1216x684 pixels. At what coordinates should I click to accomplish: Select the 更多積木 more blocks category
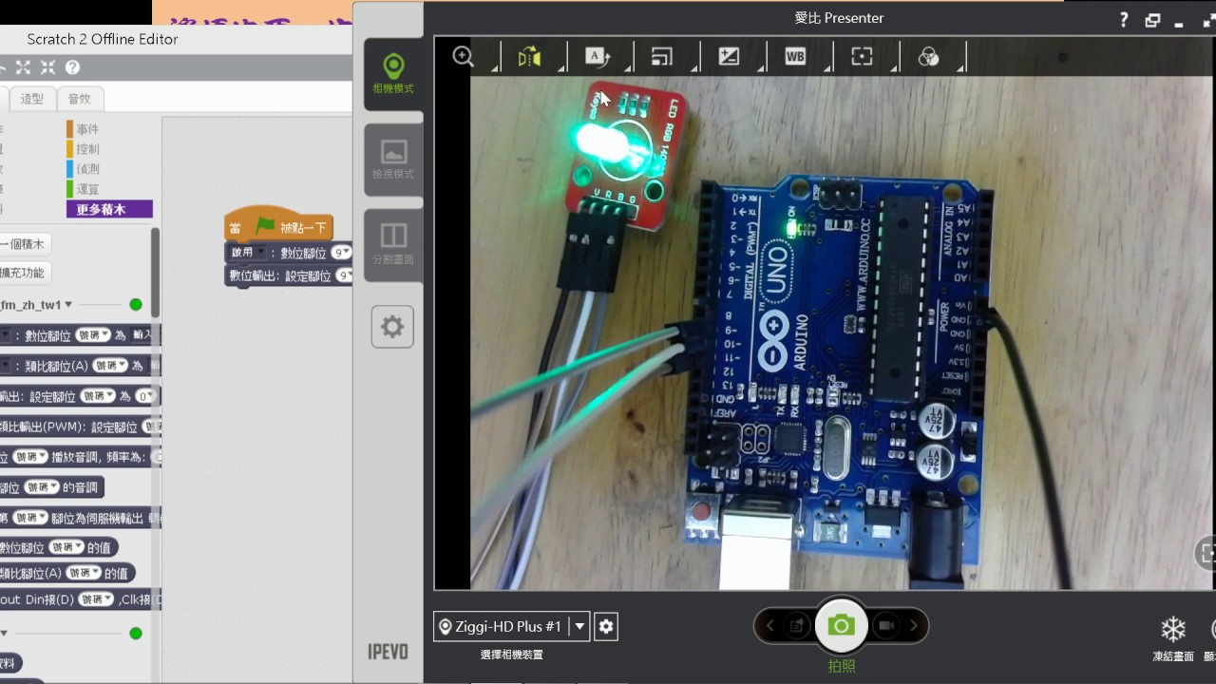click(x=109, y=209)
